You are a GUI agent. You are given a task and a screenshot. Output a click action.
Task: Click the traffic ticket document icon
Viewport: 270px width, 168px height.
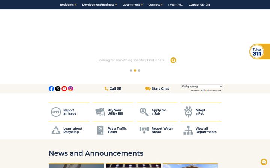point(100,130)
